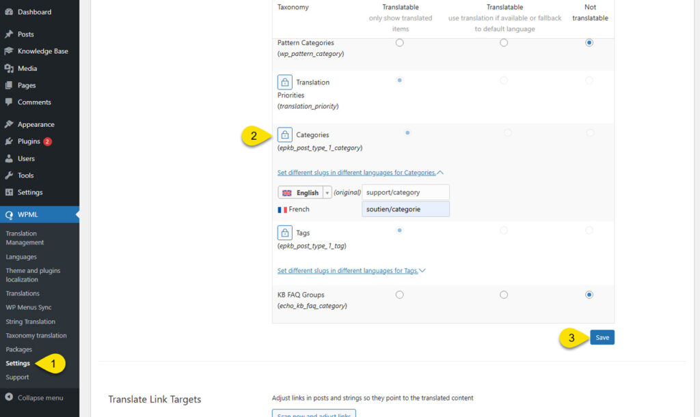Viewport: 700px width, 417px height.
Task: Click the WPML logo icon
Action: tap(8, 215)
